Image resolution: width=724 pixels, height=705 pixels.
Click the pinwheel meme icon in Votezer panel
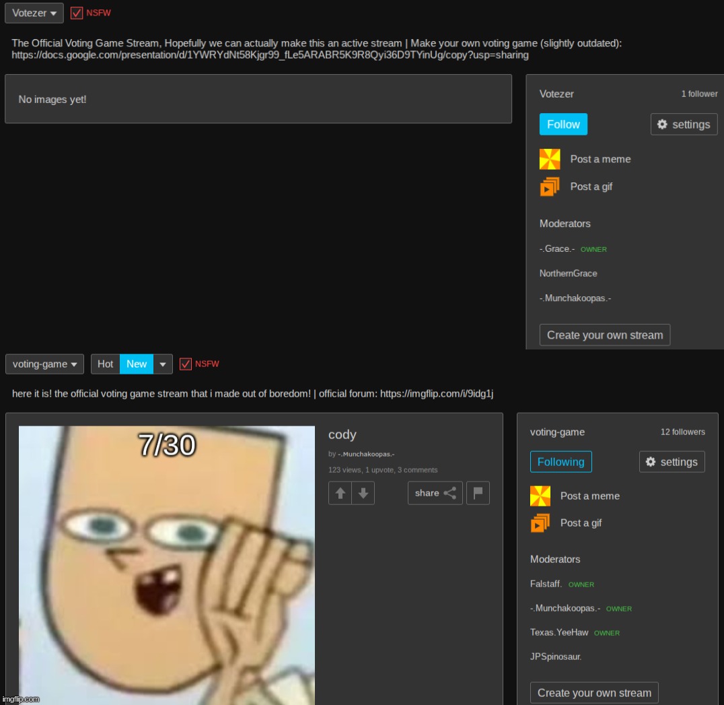coord(550,159)
